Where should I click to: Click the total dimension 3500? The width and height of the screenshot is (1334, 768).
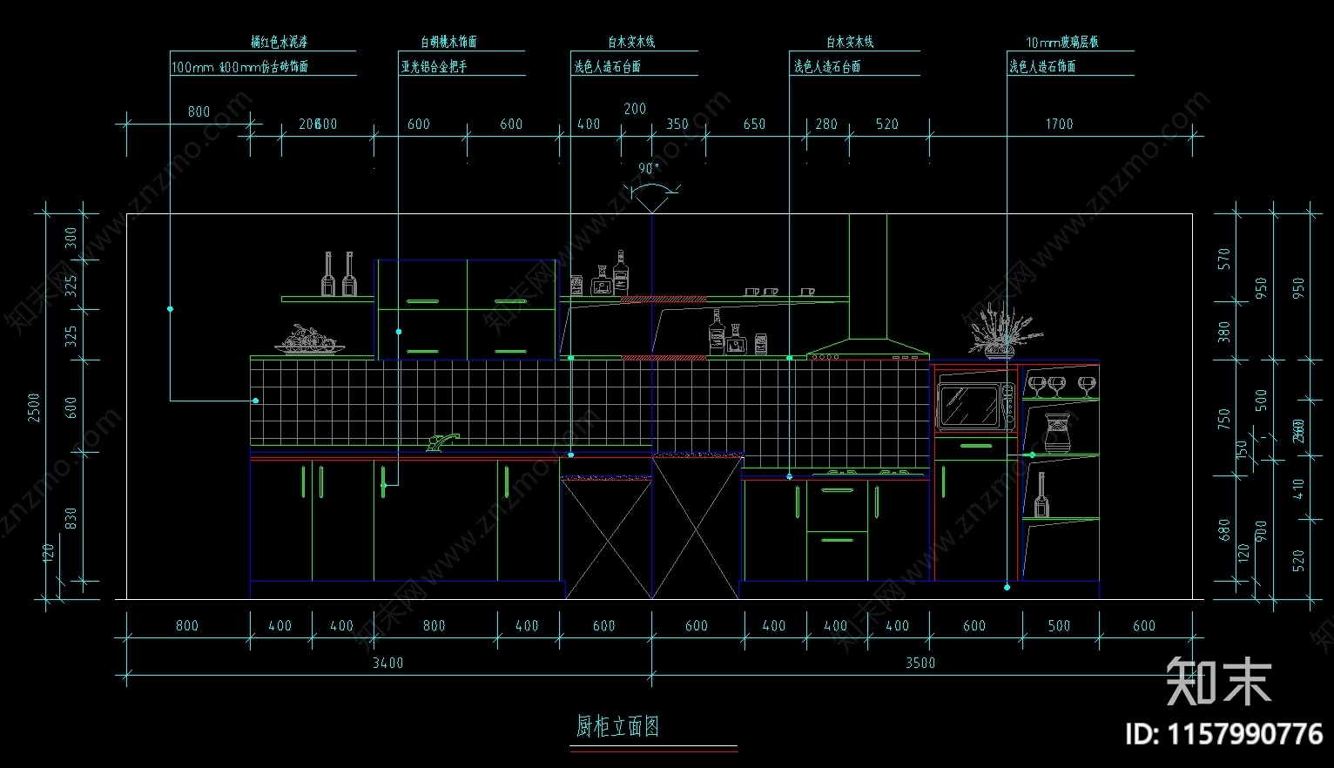click(920, 664)
